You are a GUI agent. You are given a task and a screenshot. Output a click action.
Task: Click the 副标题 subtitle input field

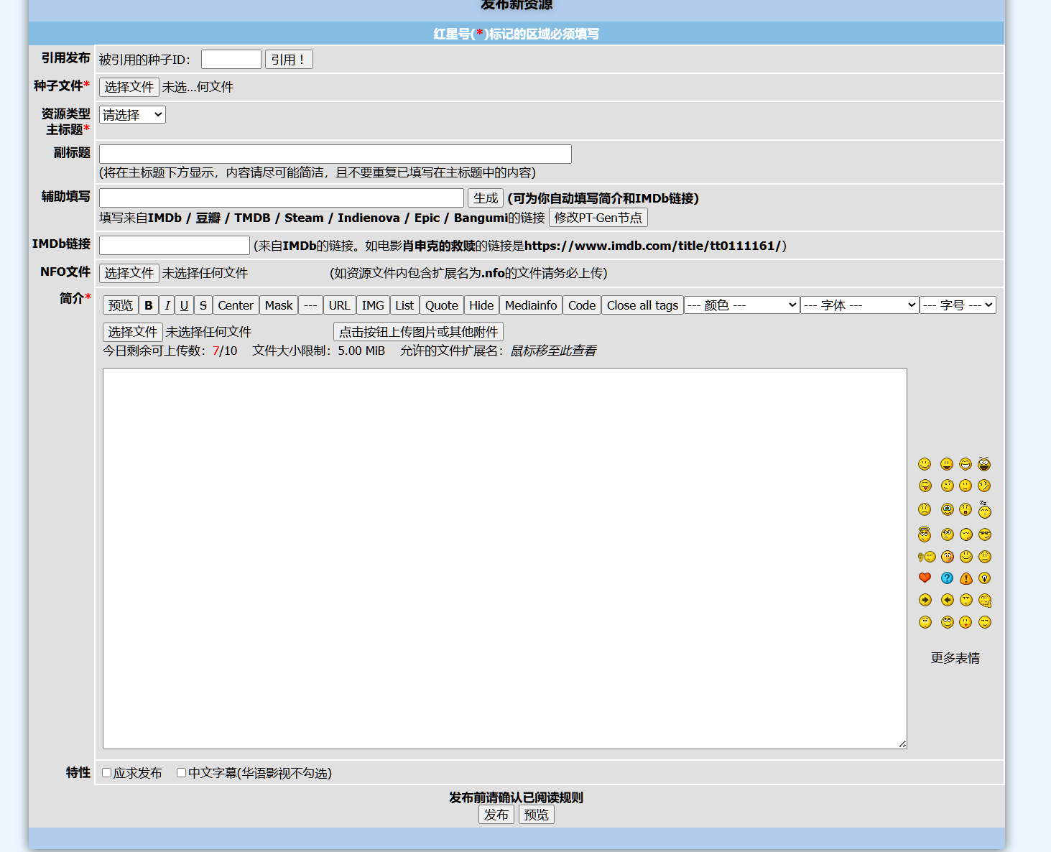coord(335,154)
